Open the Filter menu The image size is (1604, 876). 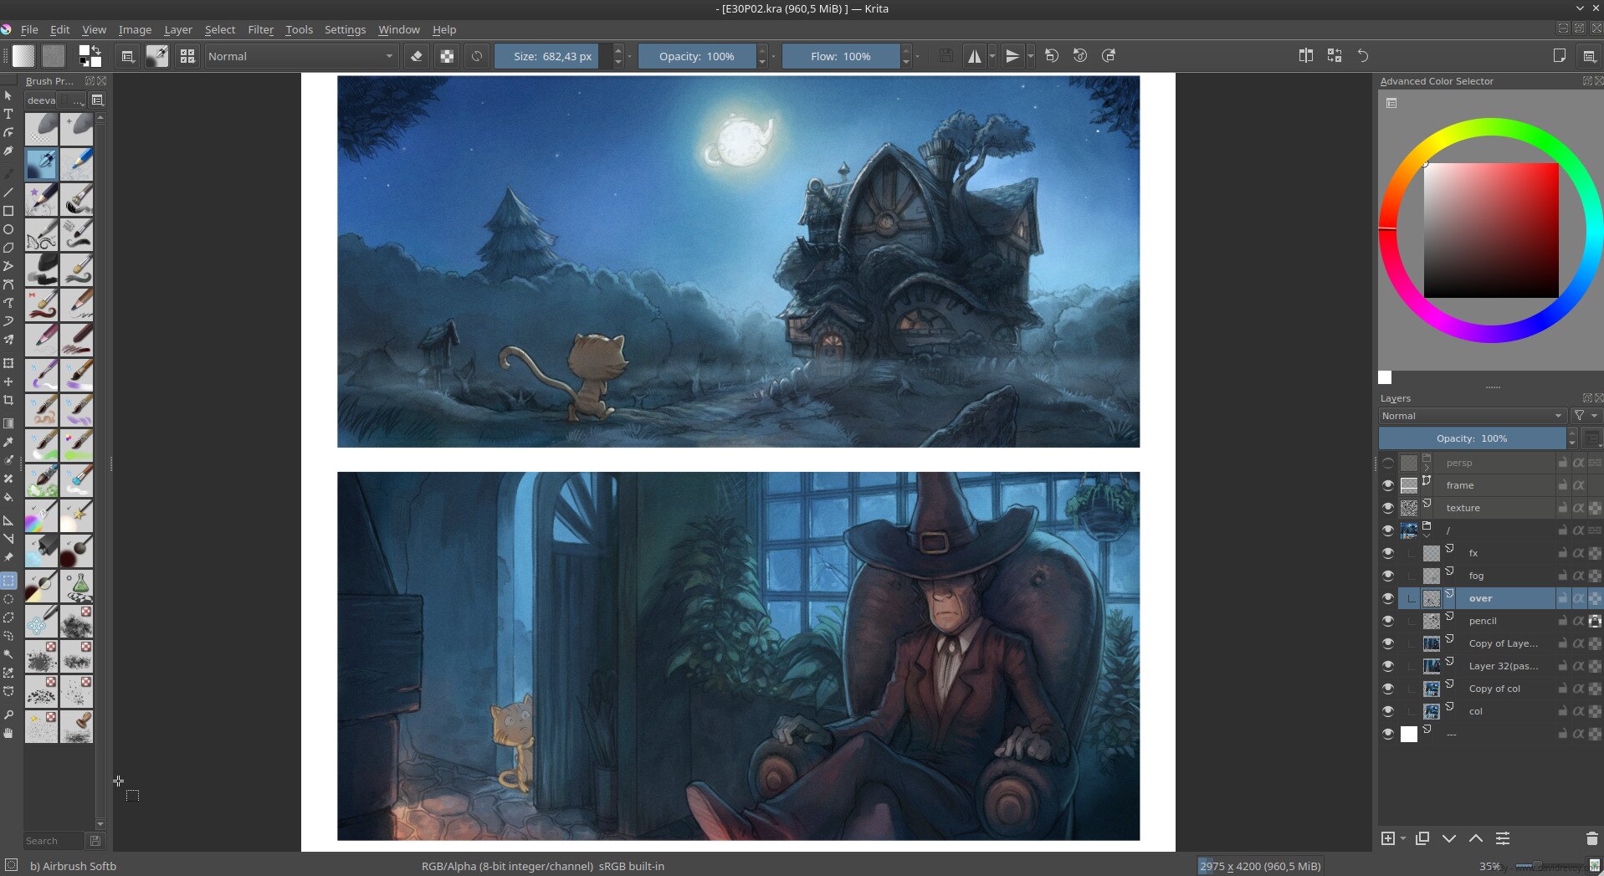pyautogui.click(x=260, y=29)
